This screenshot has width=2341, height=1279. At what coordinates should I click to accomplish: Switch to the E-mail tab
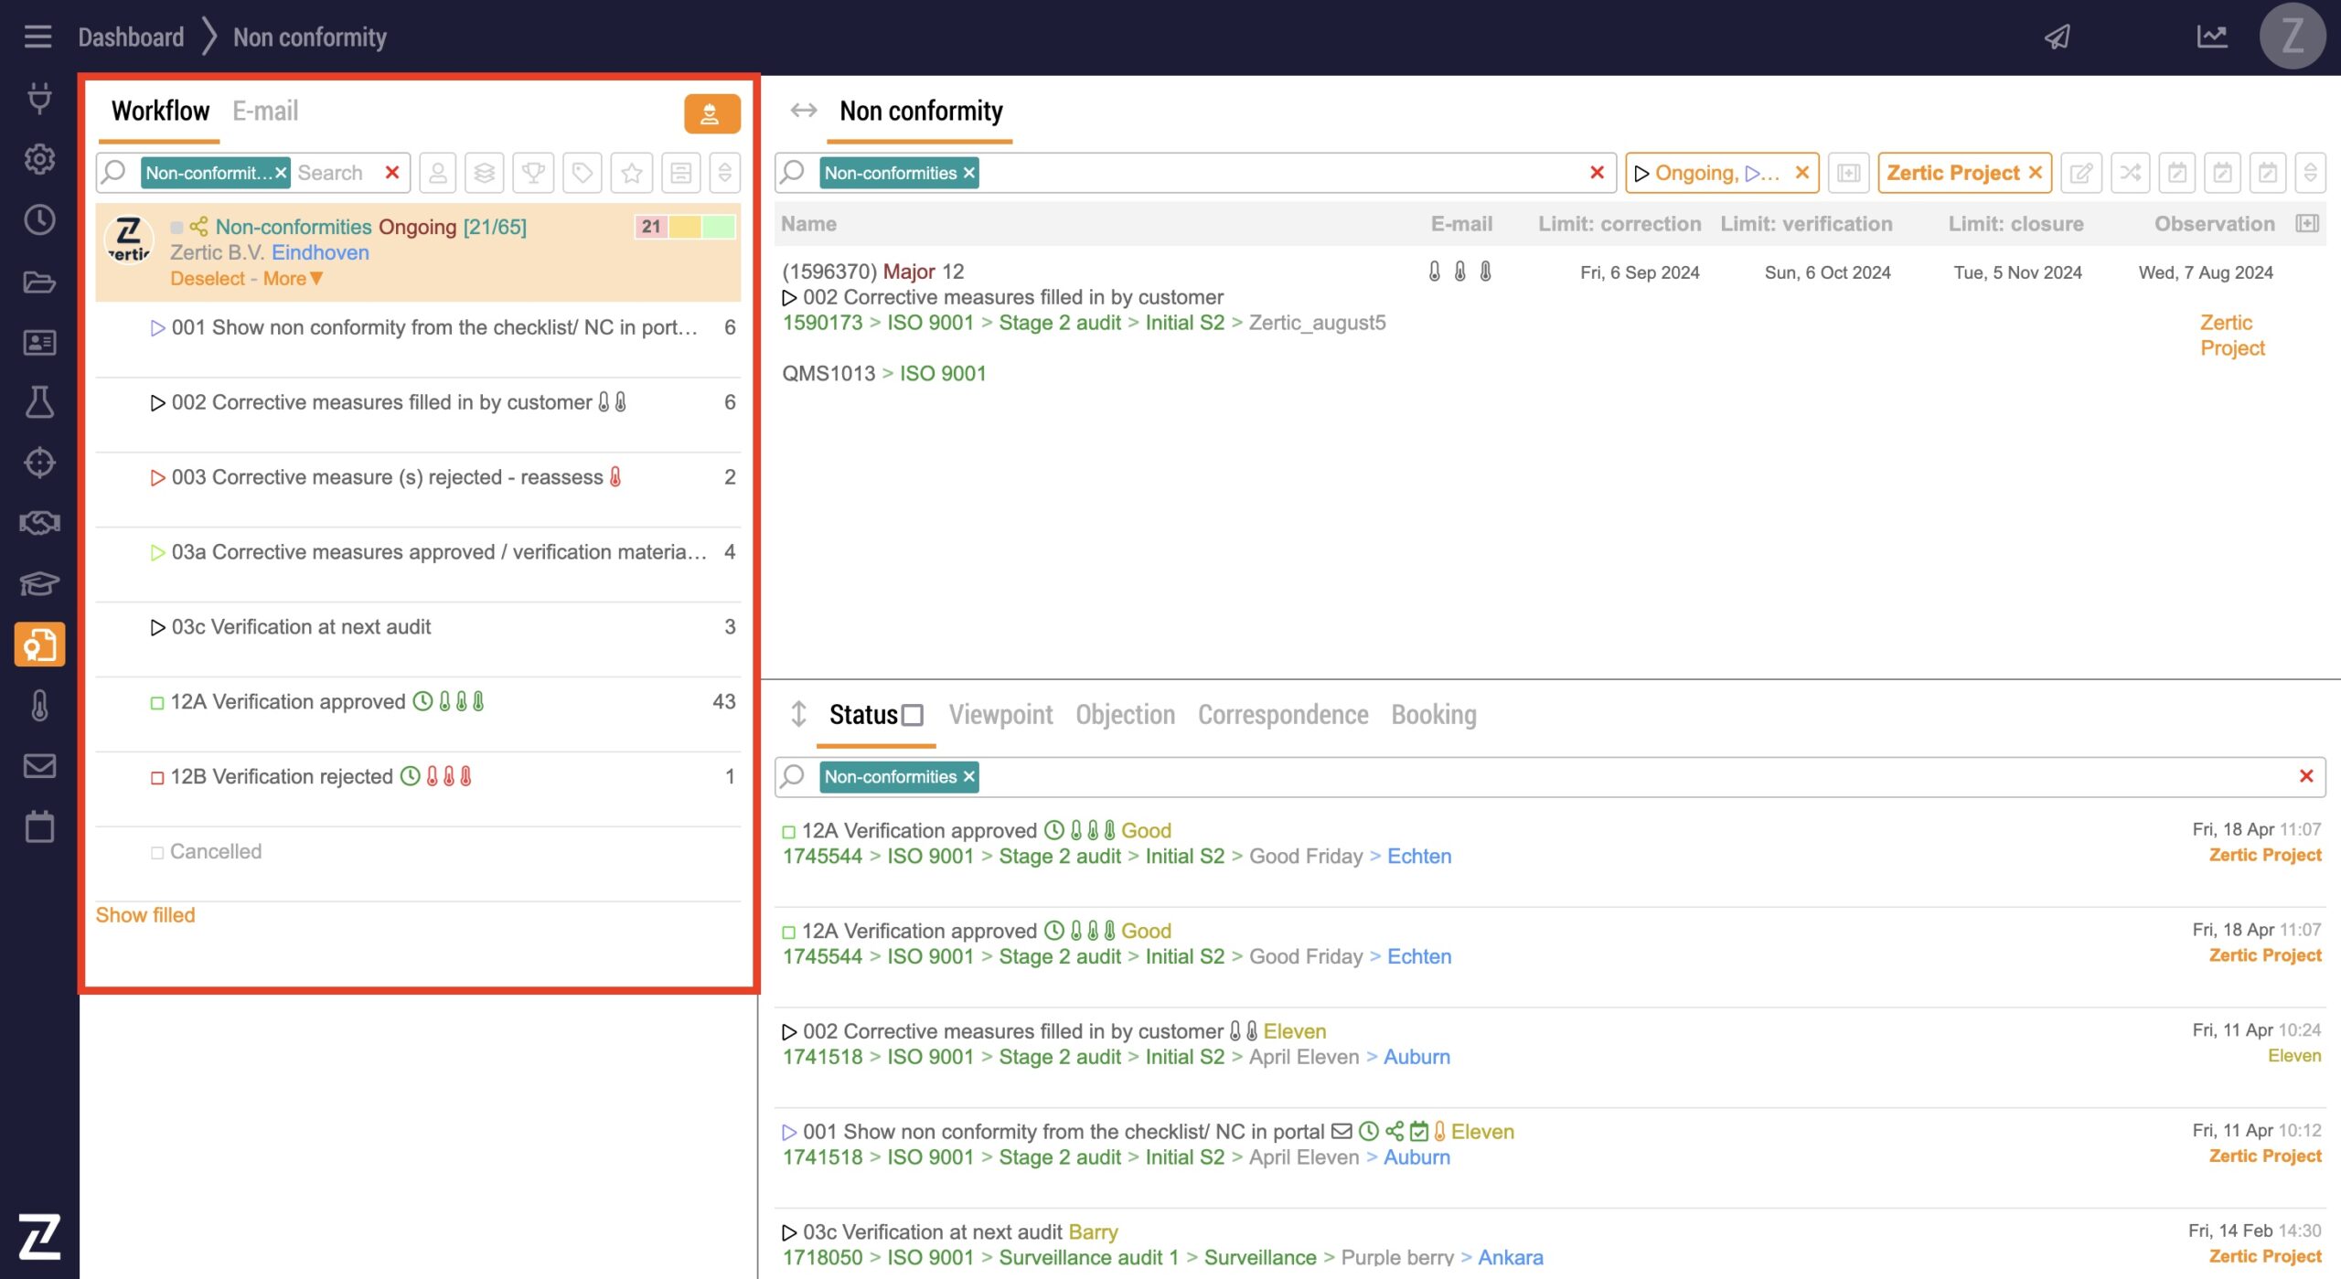coord(265,112)
